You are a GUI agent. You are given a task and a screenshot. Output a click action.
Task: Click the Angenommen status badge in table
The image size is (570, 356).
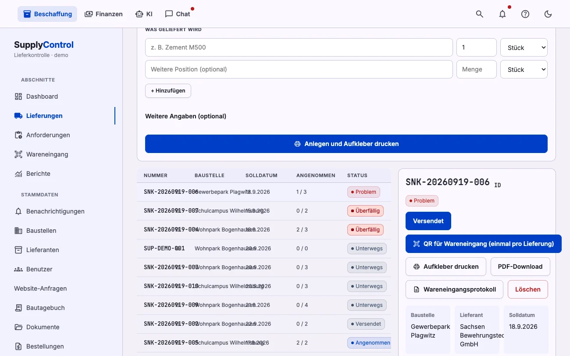point(369,343)
